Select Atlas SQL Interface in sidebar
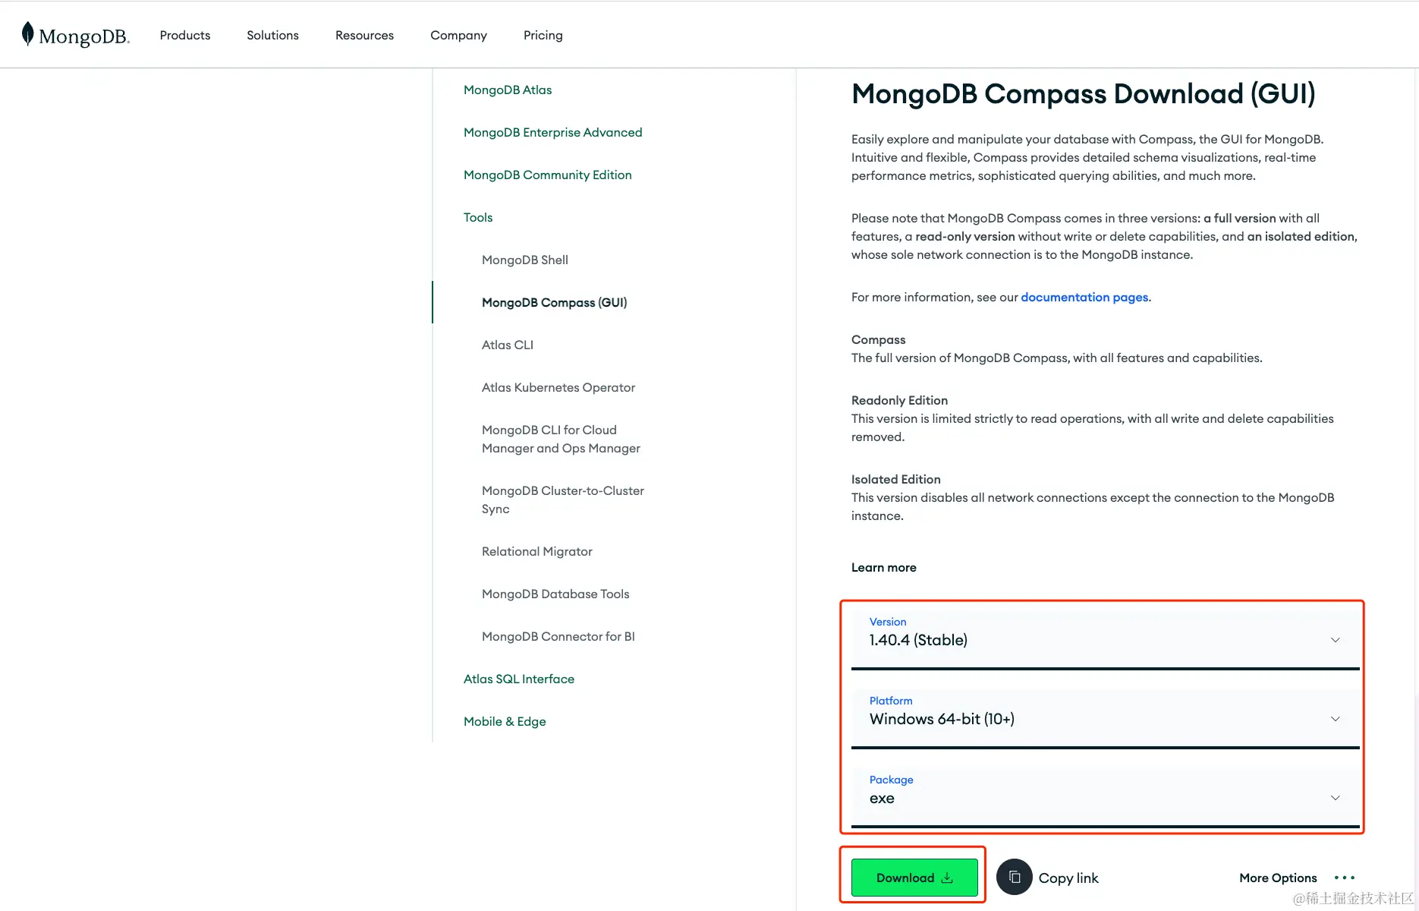The image size is (1419, 911). (518, 679)
